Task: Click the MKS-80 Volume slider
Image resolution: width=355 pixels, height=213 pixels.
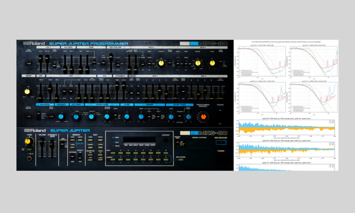Action: pos(42,148)
